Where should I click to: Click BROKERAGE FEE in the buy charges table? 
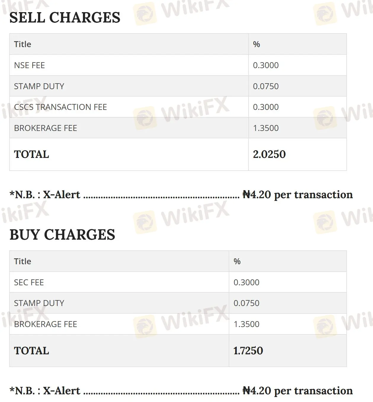46,324
